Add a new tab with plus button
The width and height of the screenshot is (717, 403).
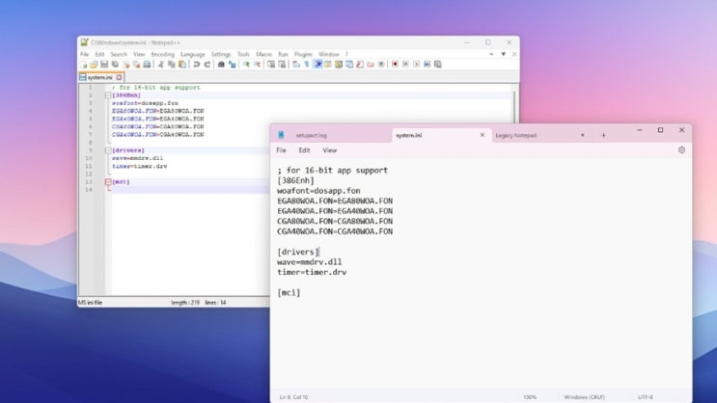click(603, 135)
